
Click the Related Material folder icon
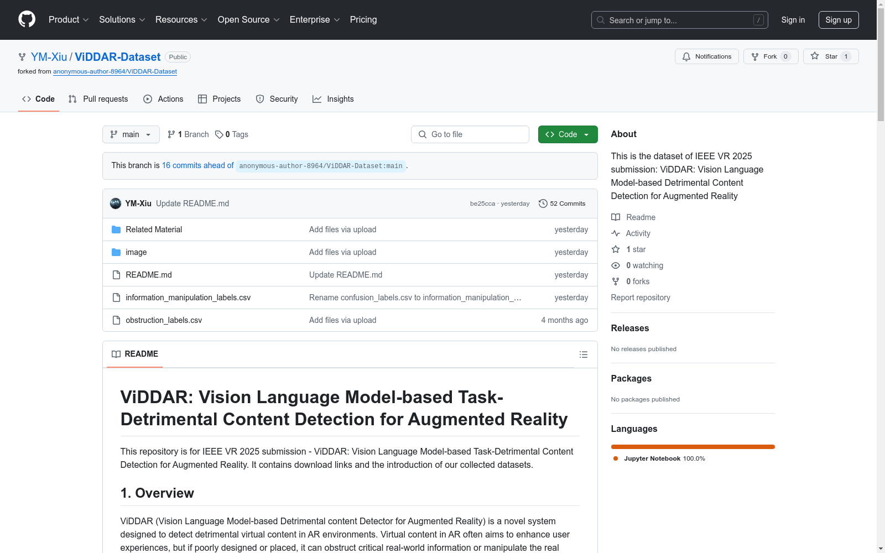click(116, 229)
